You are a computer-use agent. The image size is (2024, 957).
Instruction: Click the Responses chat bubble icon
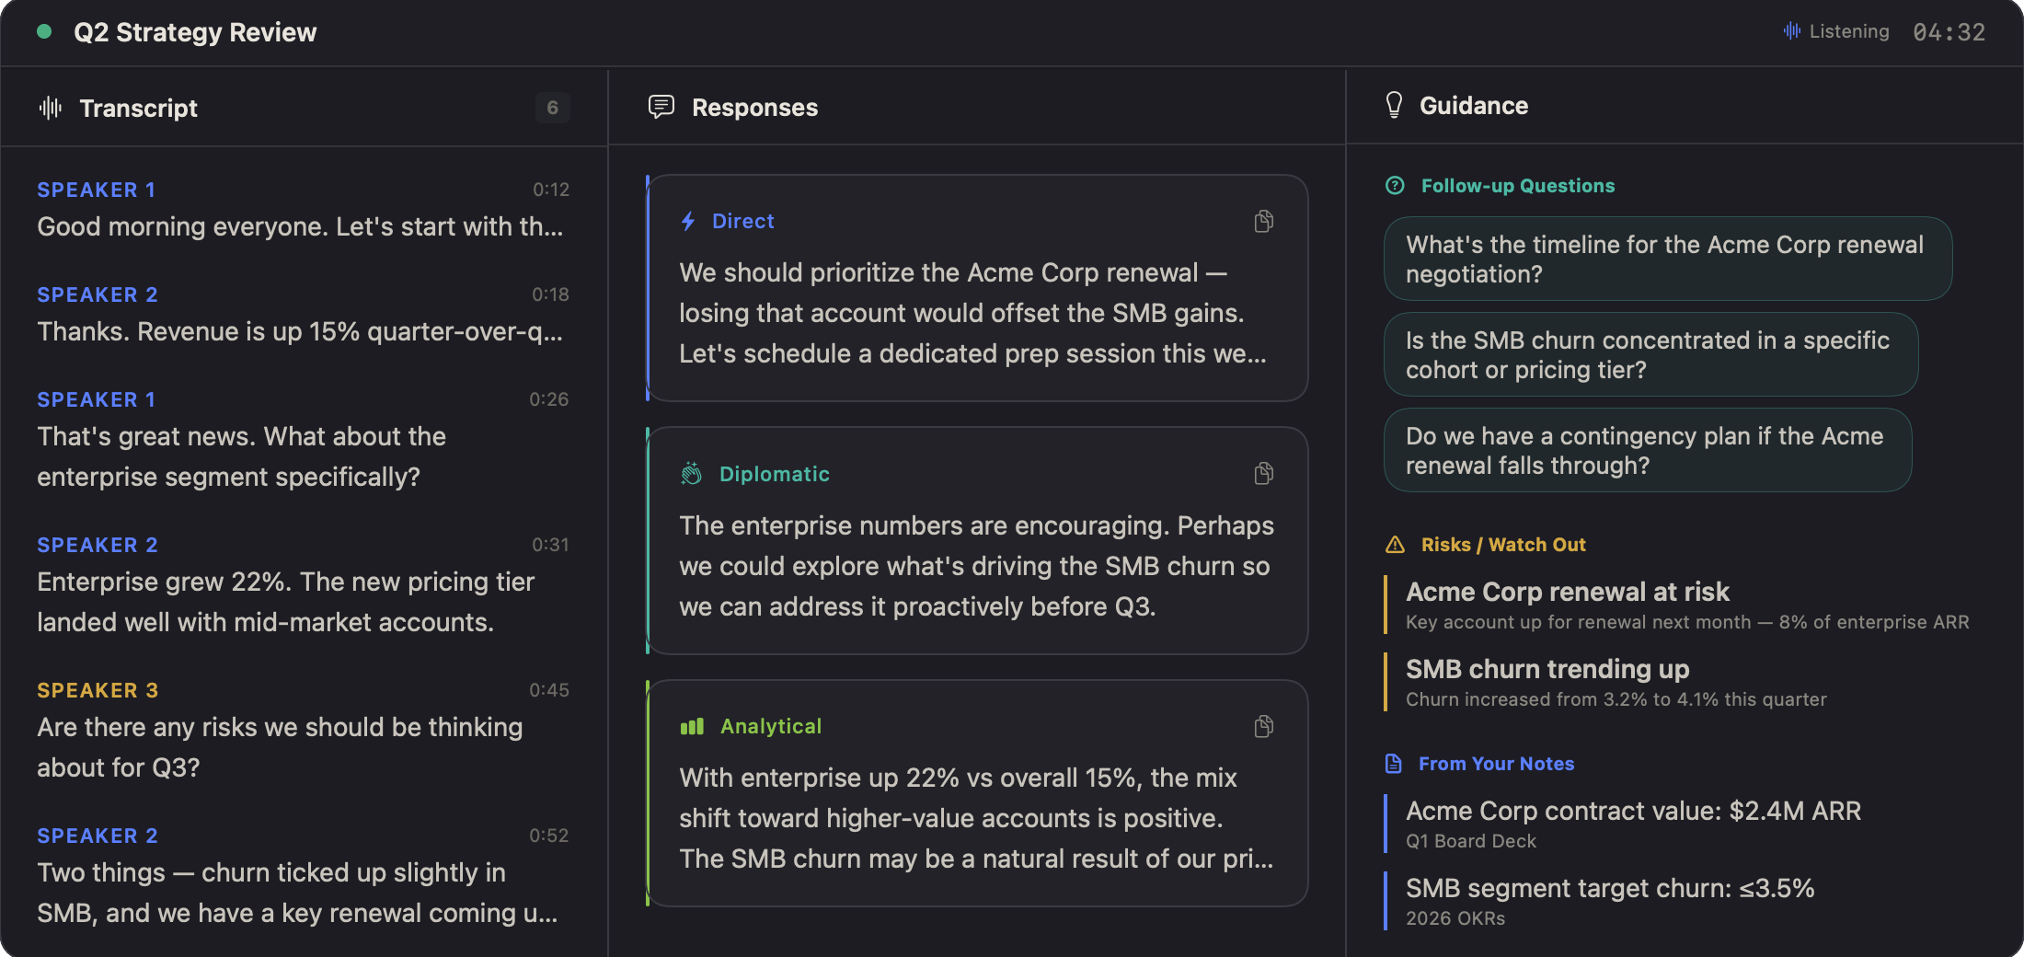coord(661,108)
